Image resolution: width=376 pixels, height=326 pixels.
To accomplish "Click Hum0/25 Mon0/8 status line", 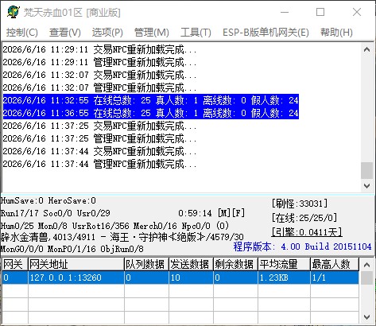I will point(114,226).
